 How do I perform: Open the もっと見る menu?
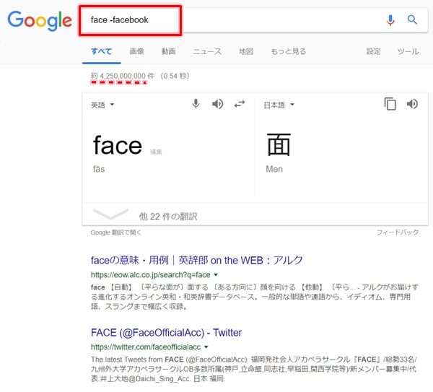pyautogui.click(x=288, y=51)
